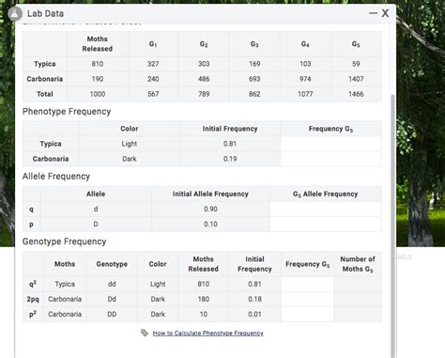Click initial frequency 0.01 in genotype table
445x358 pixels.
[x=254, y=314]
